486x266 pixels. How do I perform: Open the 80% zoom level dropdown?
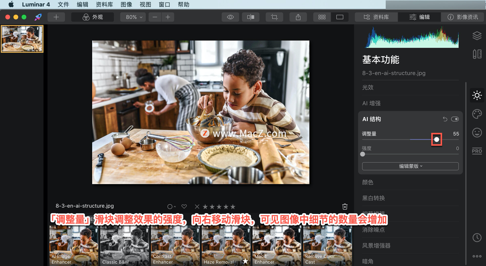(x=133, y=17)
